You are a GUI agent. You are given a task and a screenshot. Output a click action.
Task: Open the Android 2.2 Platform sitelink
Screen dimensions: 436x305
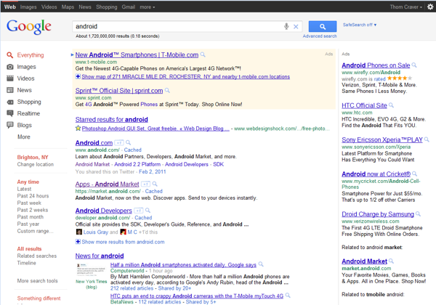[137, 164]
